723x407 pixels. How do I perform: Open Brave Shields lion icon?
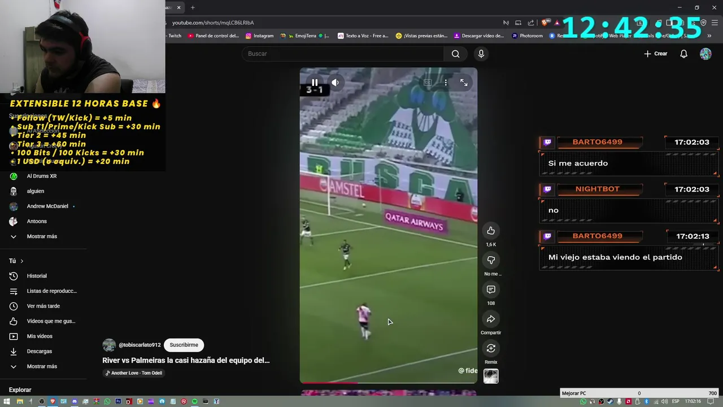click(x=545, y=23)
